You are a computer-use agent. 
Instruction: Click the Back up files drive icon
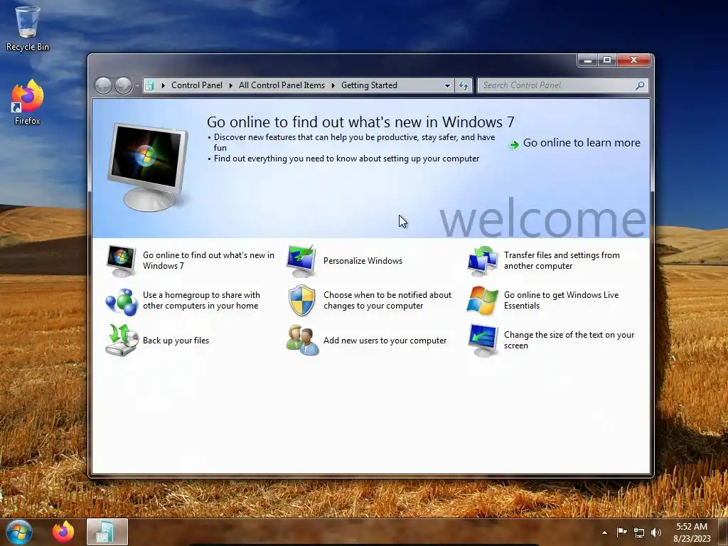[x=122, y=341]
